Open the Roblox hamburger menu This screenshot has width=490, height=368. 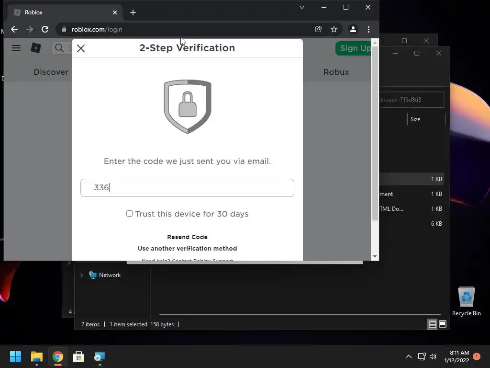[16, 48]
